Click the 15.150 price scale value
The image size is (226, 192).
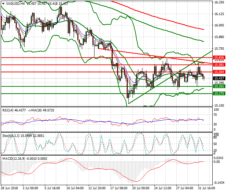click(x=219, y=106)
